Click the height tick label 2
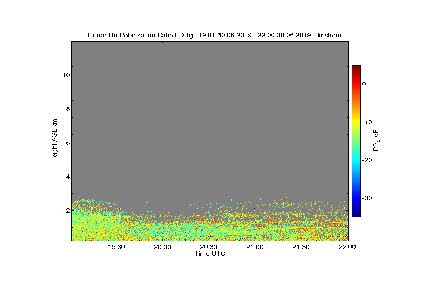This screenshot has width=431, height=287. (67, 210)
